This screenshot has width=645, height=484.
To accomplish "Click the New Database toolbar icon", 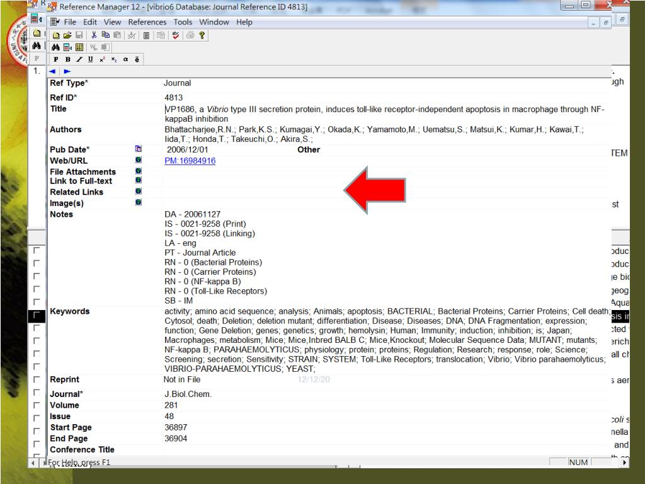I will (56, 35).
